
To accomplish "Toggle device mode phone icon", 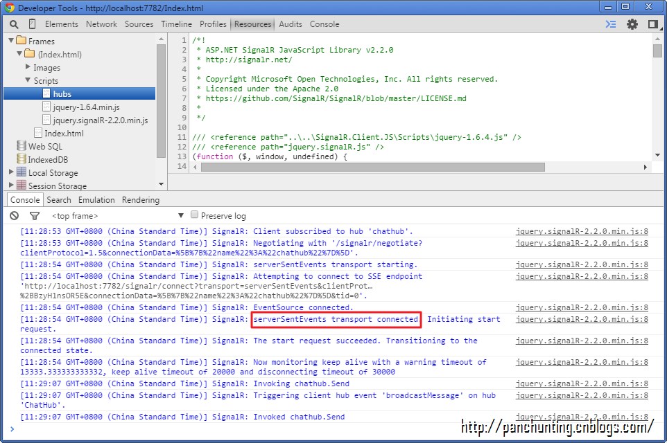I will tap(32, 24).
